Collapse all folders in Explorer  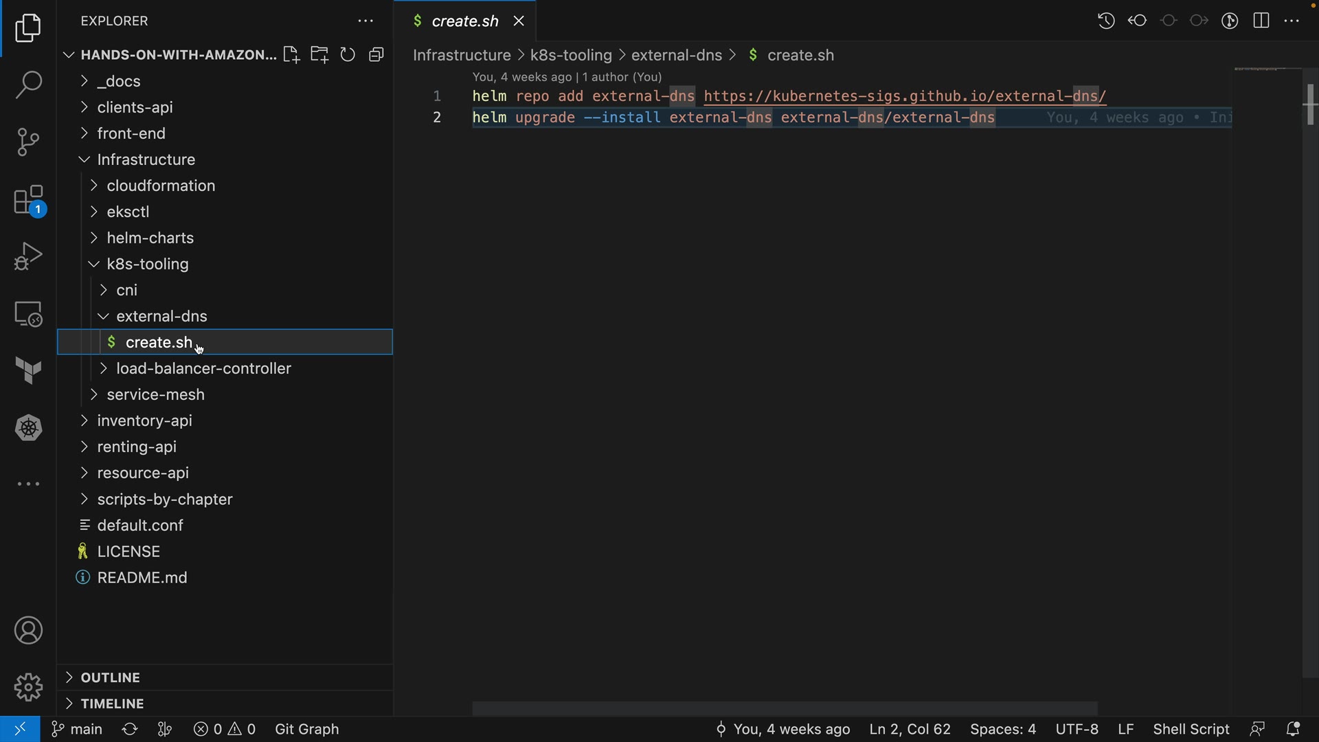click(x=376, y=55)
